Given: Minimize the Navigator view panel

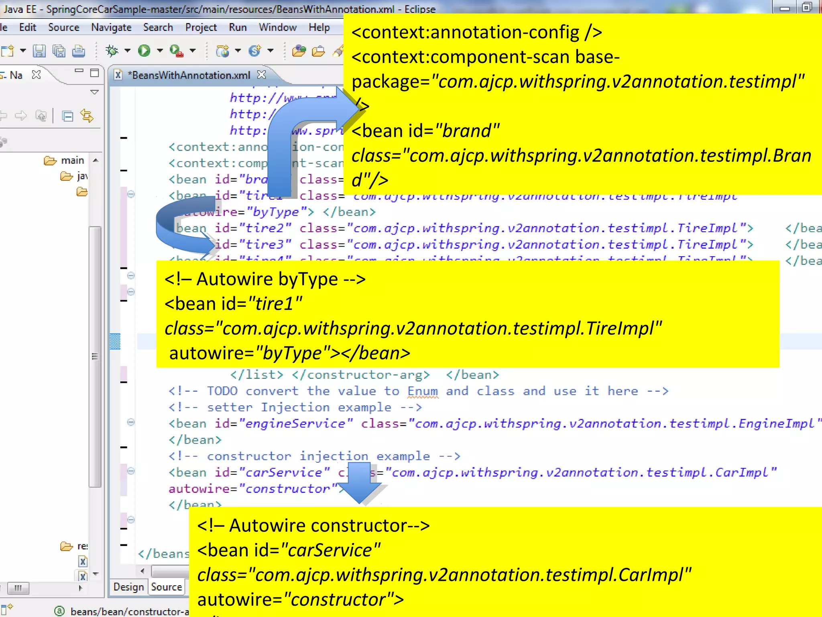Looking at the screenshot, I should 79,71.
